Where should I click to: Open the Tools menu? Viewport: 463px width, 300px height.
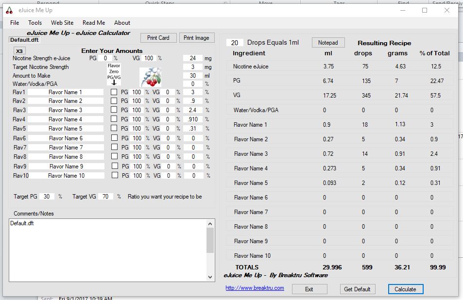coord(35,23)
